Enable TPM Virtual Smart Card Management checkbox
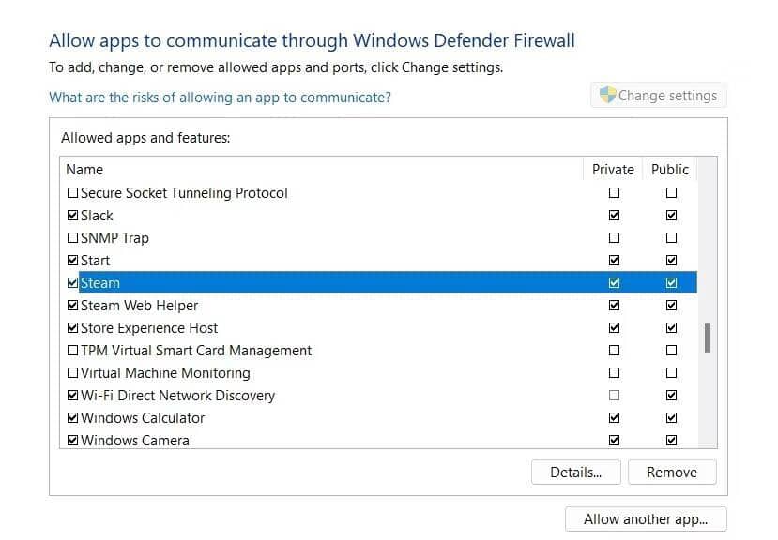 point(73,351)
